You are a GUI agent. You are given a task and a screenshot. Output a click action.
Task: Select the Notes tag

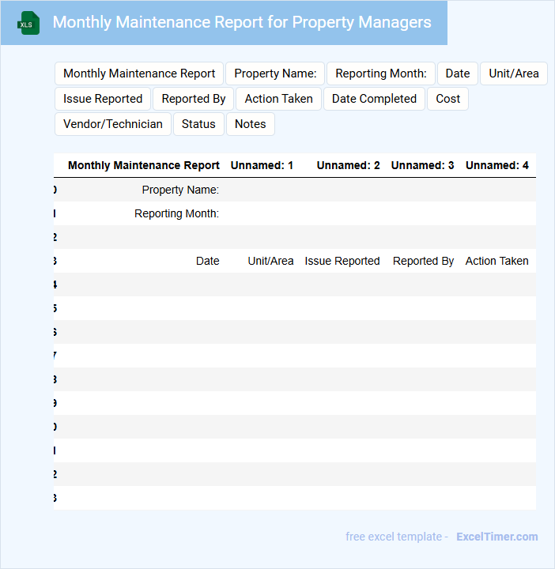[250, 124]
